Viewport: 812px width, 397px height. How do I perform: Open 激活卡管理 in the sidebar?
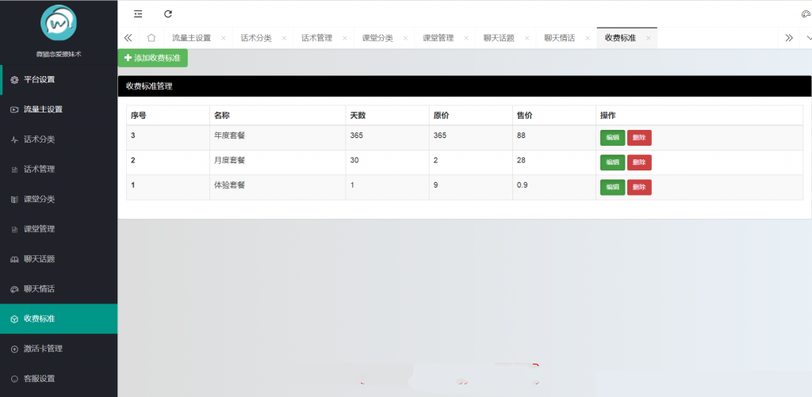point(43,349)
